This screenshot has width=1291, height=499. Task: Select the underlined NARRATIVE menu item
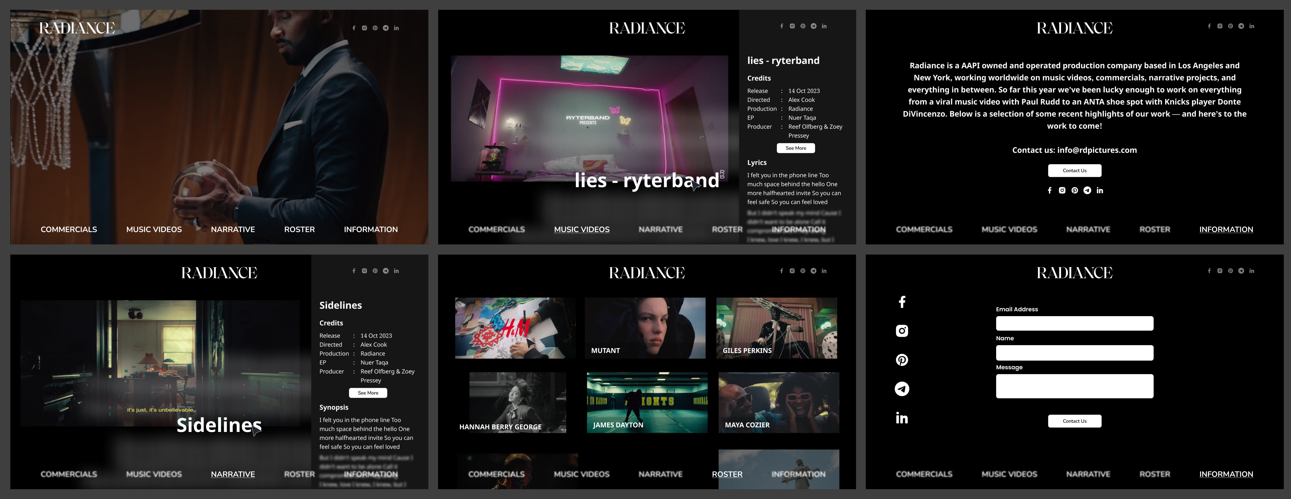(x=233, y=474)
